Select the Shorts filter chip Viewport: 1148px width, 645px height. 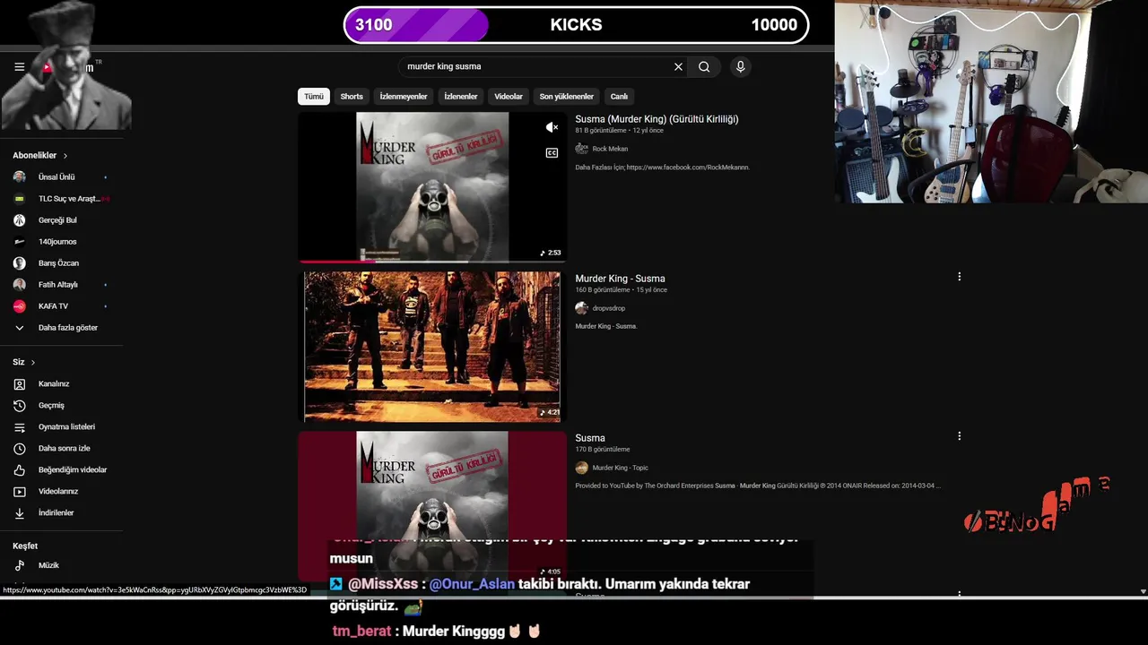tap(352, 96)
